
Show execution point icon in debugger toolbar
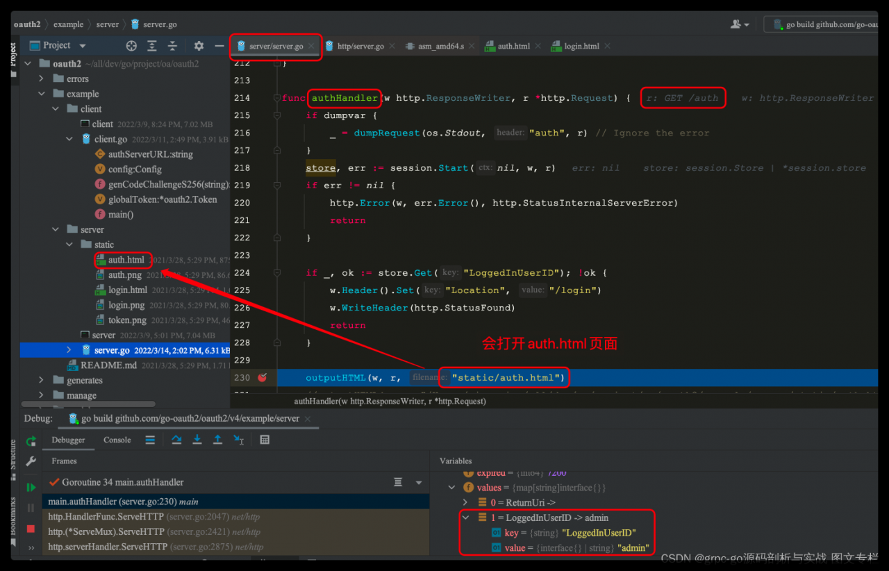point(150,440)
